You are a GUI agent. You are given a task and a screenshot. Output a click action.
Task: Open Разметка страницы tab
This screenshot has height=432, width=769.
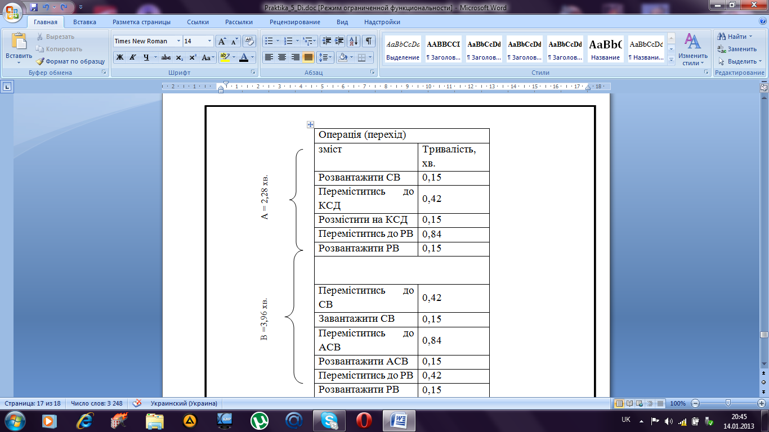(141, 22)
